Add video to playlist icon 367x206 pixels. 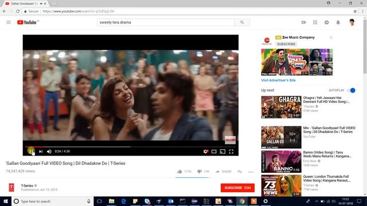tap(240, 172)
